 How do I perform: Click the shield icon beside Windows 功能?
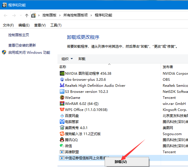pyautogui.click(x=4, y=52)
